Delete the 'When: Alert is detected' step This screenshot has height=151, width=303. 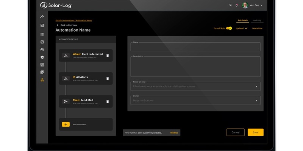(108, 55)
